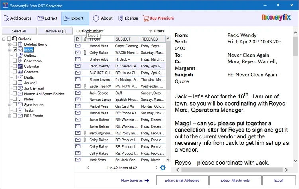
Task: Check the Norton AntiSpam Folder checkbox
Action: coord(15,94)
